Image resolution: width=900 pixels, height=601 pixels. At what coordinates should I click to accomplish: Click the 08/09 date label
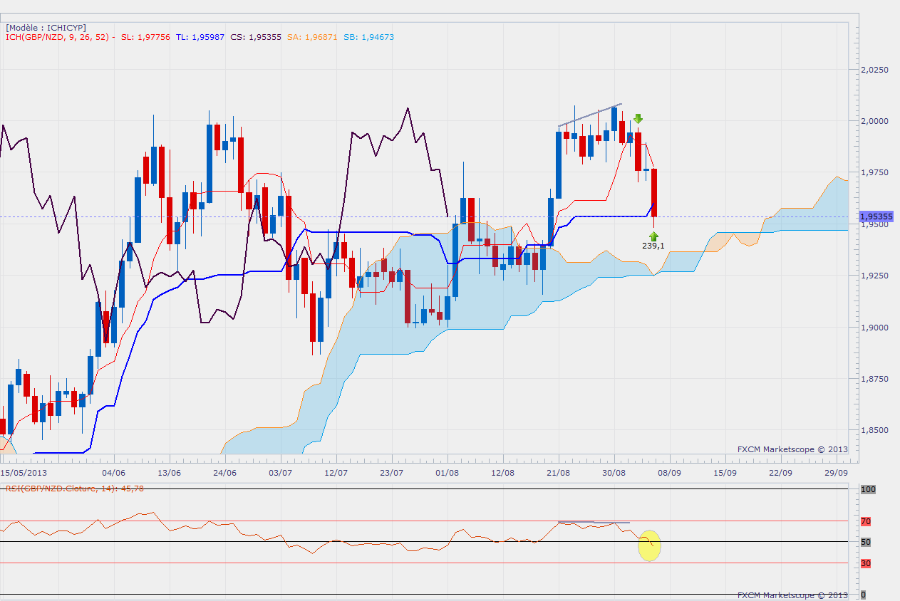[x=669, y=472]
